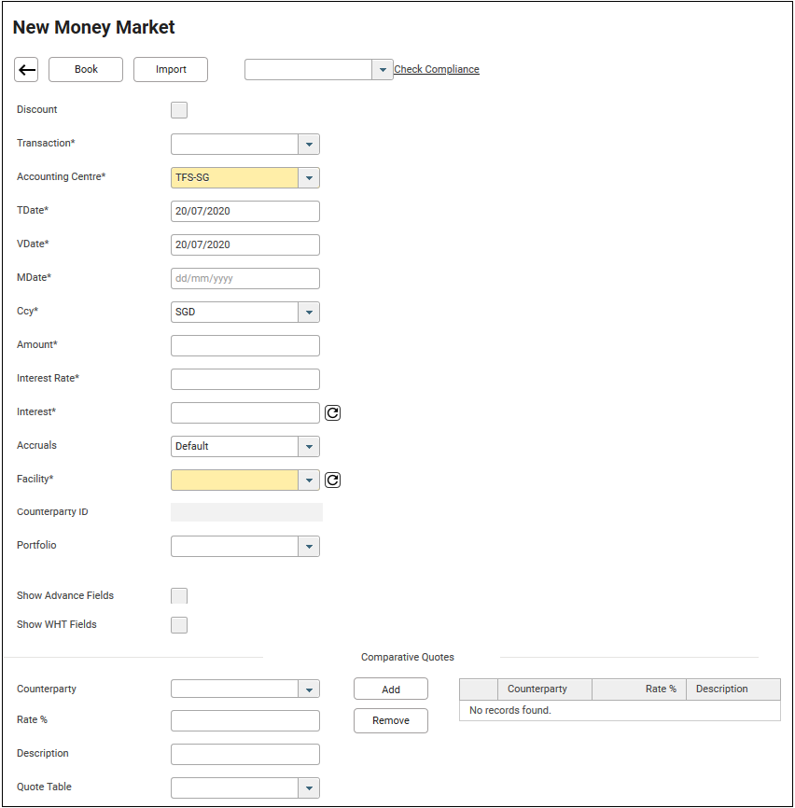
Task: Enable Show WHT Fields checkbox
Action: click(x=179, y=625)
